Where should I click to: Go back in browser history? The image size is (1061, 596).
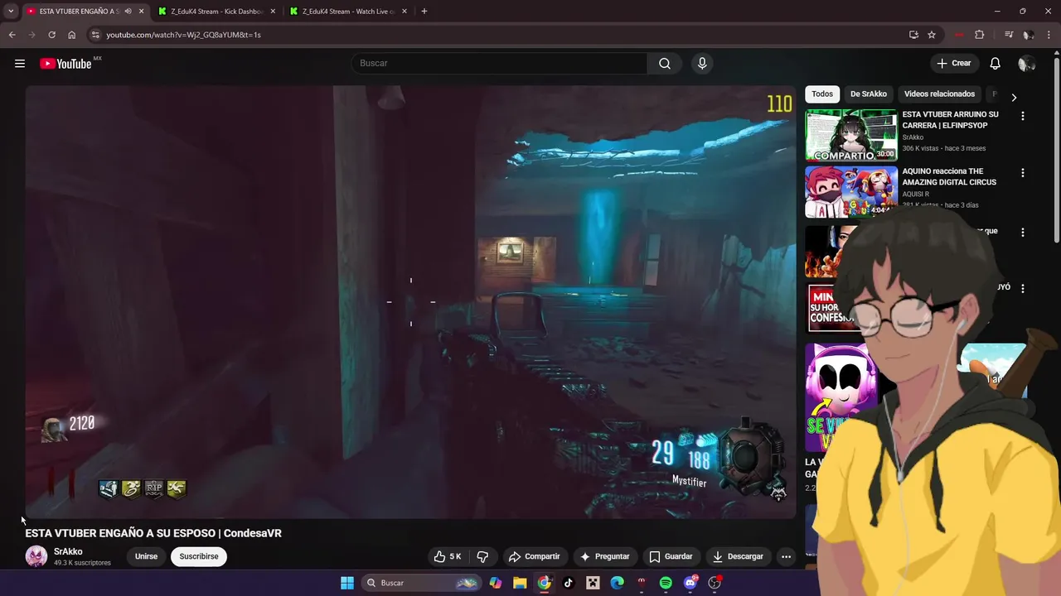[x=12, y=35]
